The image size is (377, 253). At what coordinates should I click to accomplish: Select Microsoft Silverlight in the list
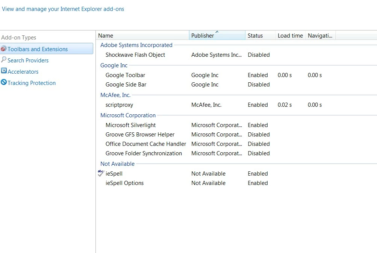[x=130, y=125]
